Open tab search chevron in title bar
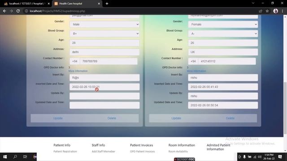 (x=253, y=3)
